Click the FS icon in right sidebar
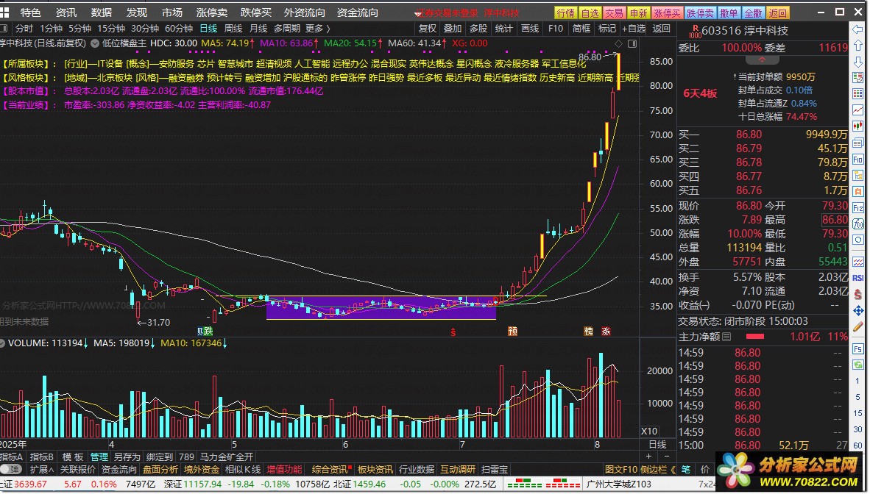Screen dimensions: 870x494 click(x=857, y=348)
